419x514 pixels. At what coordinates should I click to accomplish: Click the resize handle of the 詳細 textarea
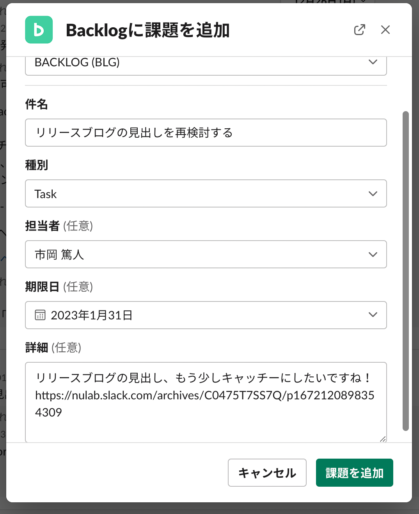click(383, 439)
